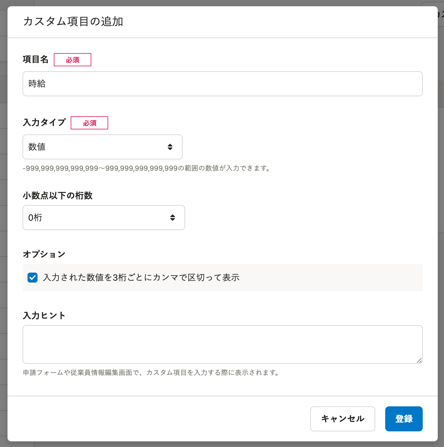Viewport: 444px width, 447px height.
Task: Click the up-down arrow icon in 数値 selector
Action: 170,147
